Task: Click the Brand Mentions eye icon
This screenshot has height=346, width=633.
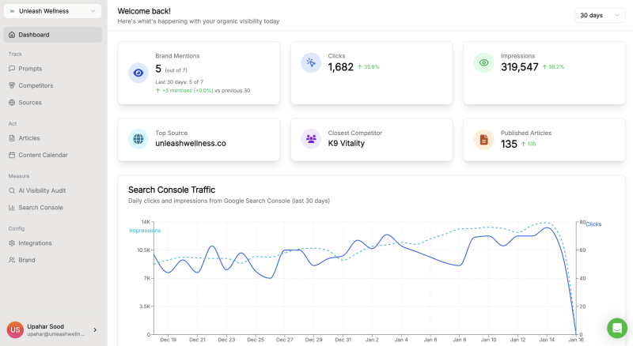Action: (x=138, y=73)
